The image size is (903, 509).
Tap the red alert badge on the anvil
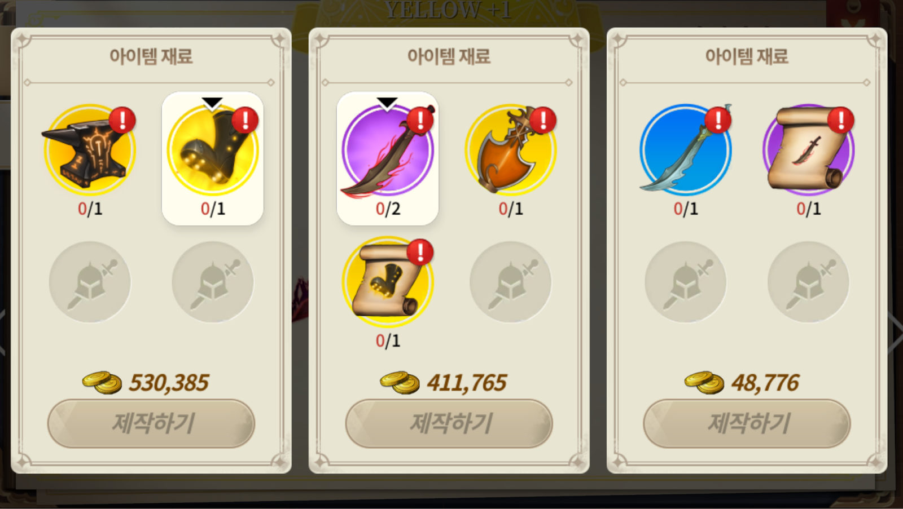coord(122,120)
